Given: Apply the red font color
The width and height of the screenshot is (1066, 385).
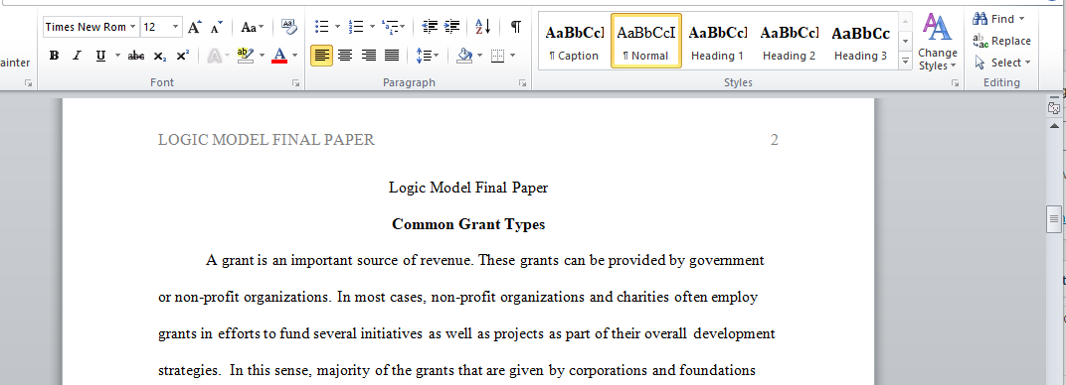Looking at the screenshot, I should [279, 56].
